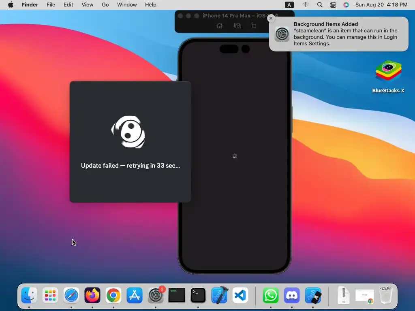Launch Firefox from the Dock

point(92,295)
